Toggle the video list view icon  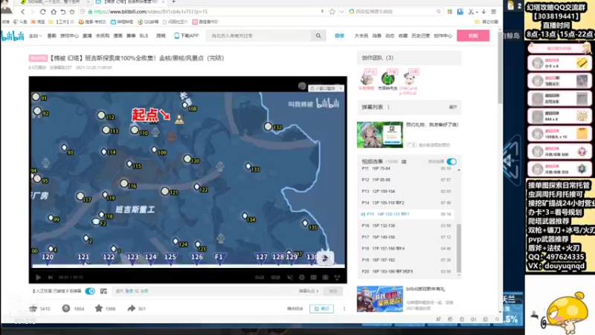pos(404,162)
